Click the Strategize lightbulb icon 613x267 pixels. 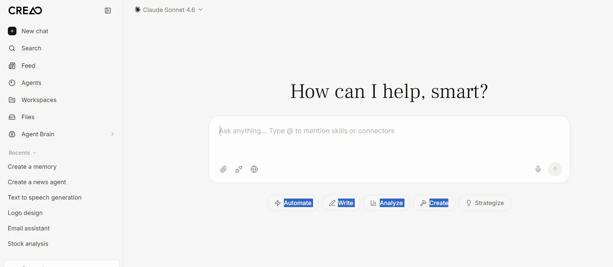point(469,203)
